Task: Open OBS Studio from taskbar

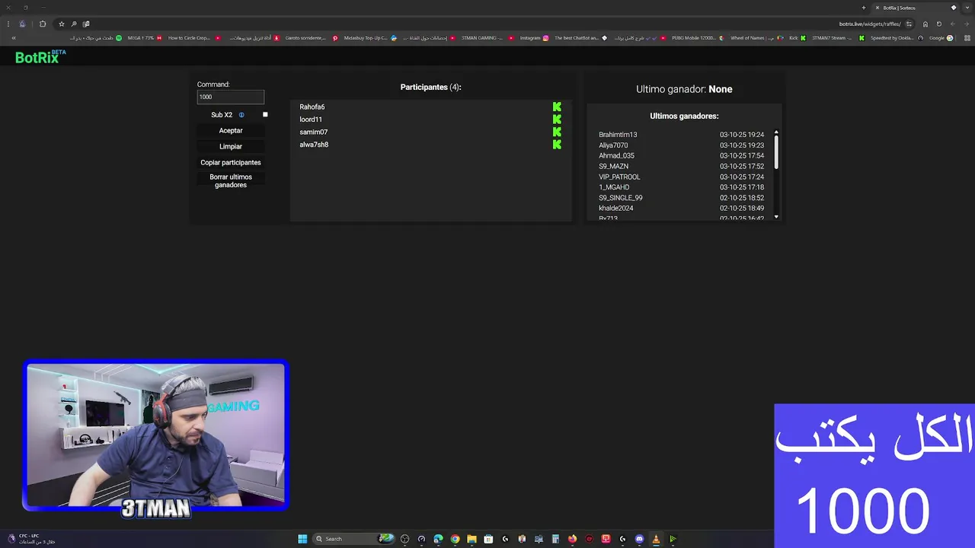Action: (404, 539)
